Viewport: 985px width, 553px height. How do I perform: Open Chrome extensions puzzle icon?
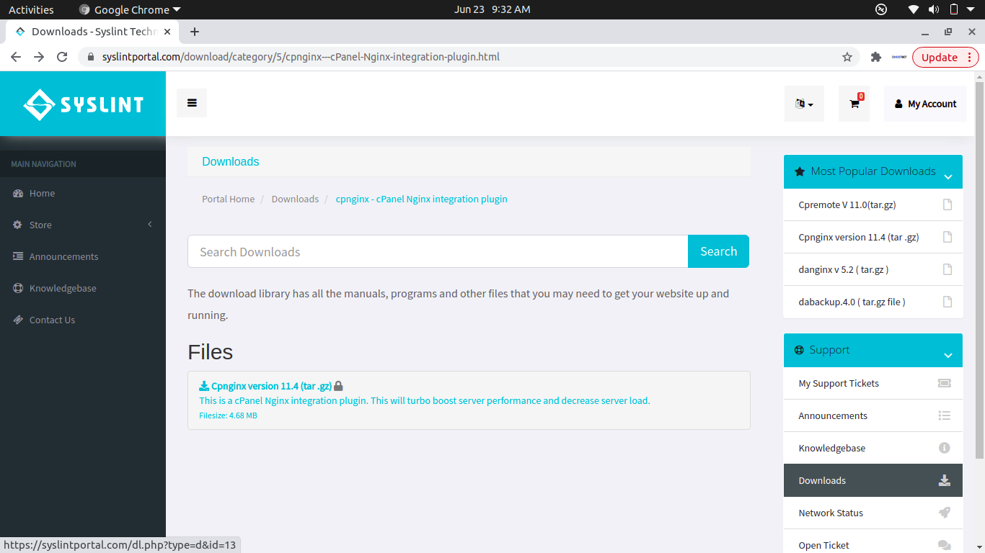click(876, 57)
